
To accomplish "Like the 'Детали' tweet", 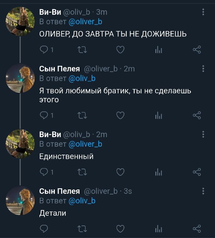I will click(x=120, y=229).
